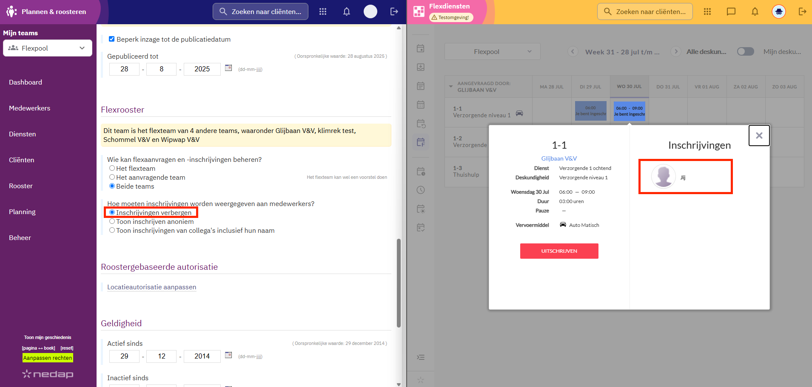The width and height of the screenshot is (812, 387).
Task: Open Medewerkers in the left menu
Action: [x=30, y=108]
